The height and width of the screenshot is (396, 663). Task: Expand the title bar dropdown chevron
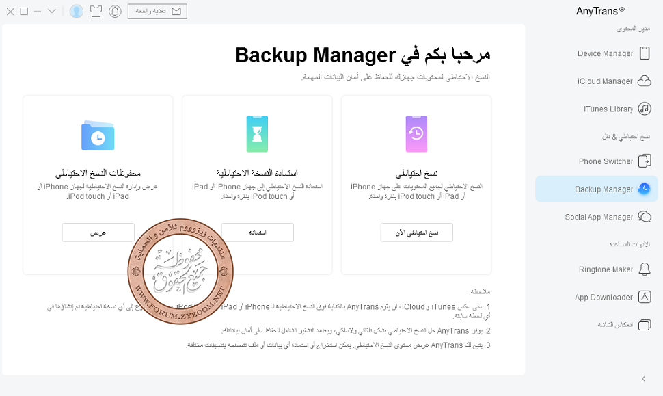click(51, 11)
